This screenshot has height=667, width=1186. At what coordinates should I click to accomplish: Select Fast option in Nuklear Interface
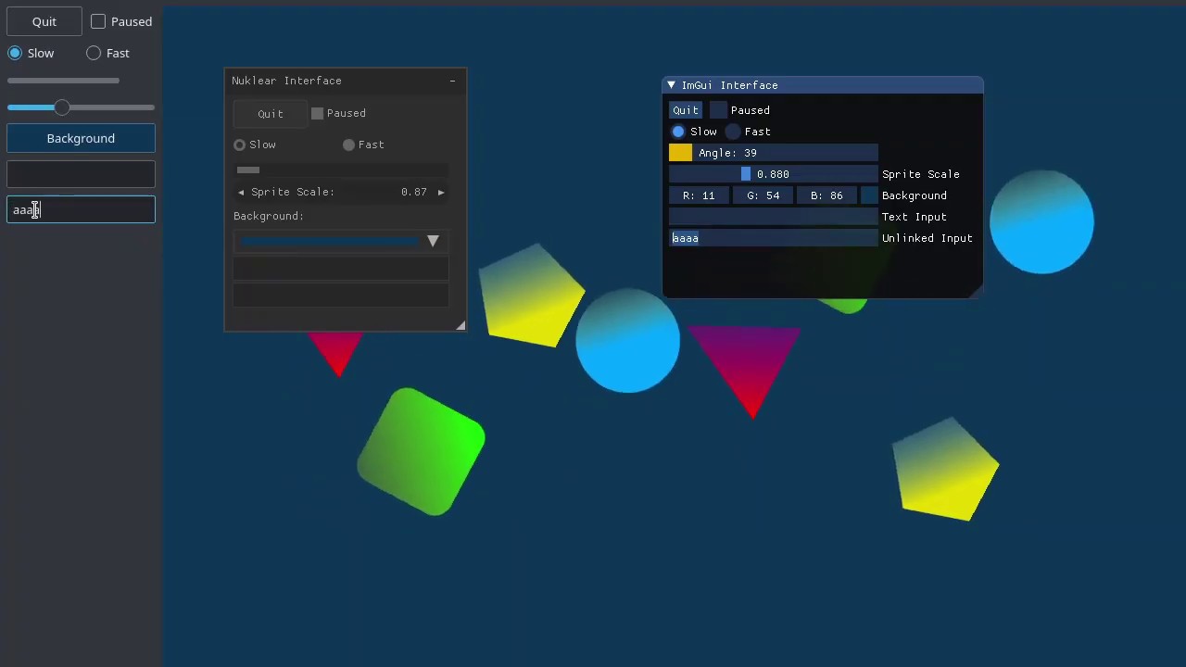(348, 145)
